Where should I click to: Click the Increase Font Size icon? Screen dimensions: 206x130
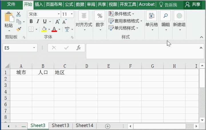[x=58, y=22]
